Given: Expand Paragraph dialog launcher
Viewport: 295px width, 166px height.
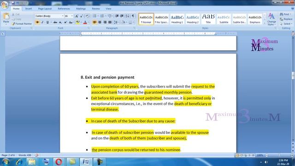Looking at the screenshot, I should 135,28.
